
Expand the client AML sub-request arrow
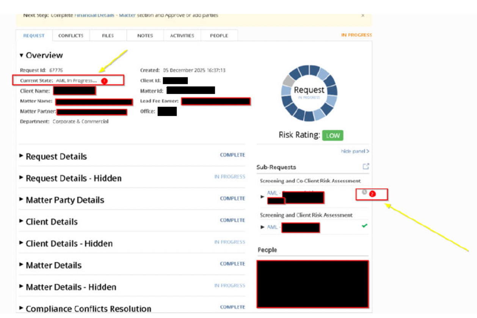click(262, 227)
